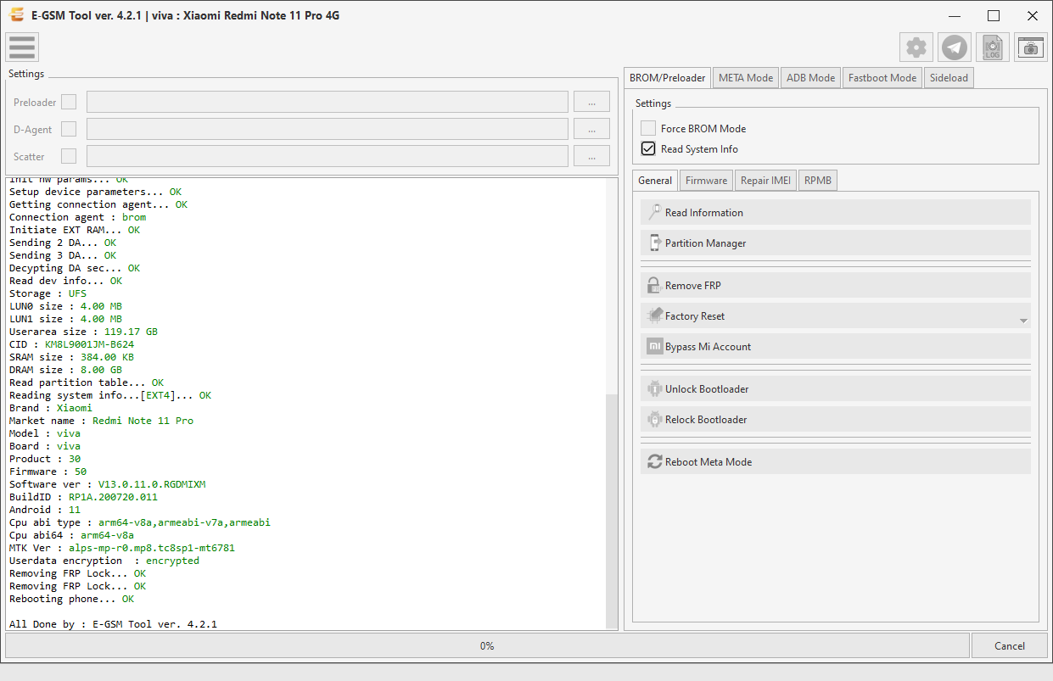The image size is (1053, 681).
Task: Click log line 'All Done by : E-GSM Tool ver. 4.2.1'
Action: coord(114,624)
